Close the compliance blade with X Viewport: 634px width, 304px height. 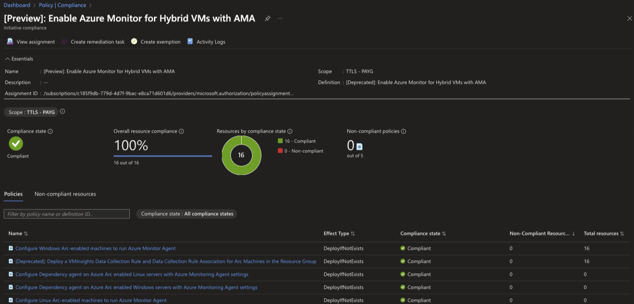[629, 18]
